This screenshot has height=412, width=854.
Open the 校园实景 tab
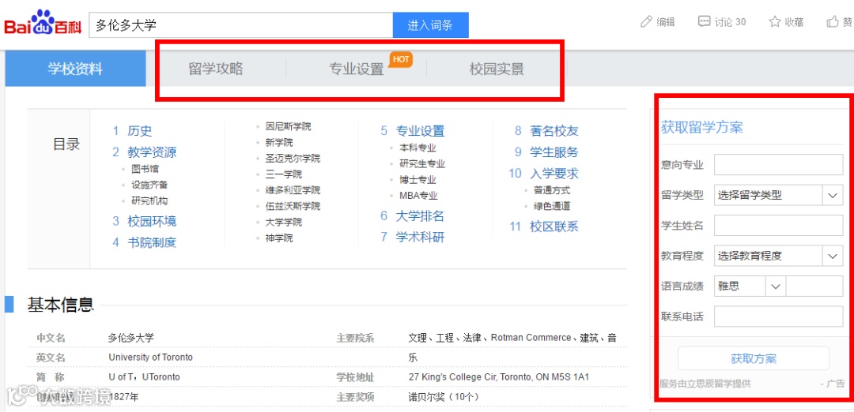click(497, 69)
